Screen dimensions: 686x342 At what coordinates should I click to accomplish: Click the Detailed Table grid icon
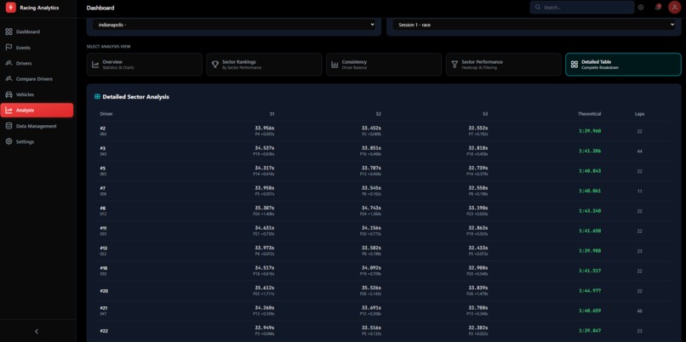click(x=575, y=65)
